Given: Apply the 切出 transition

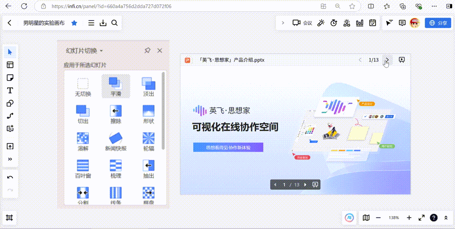Looking at the screenshot, I should coord(83,114).
